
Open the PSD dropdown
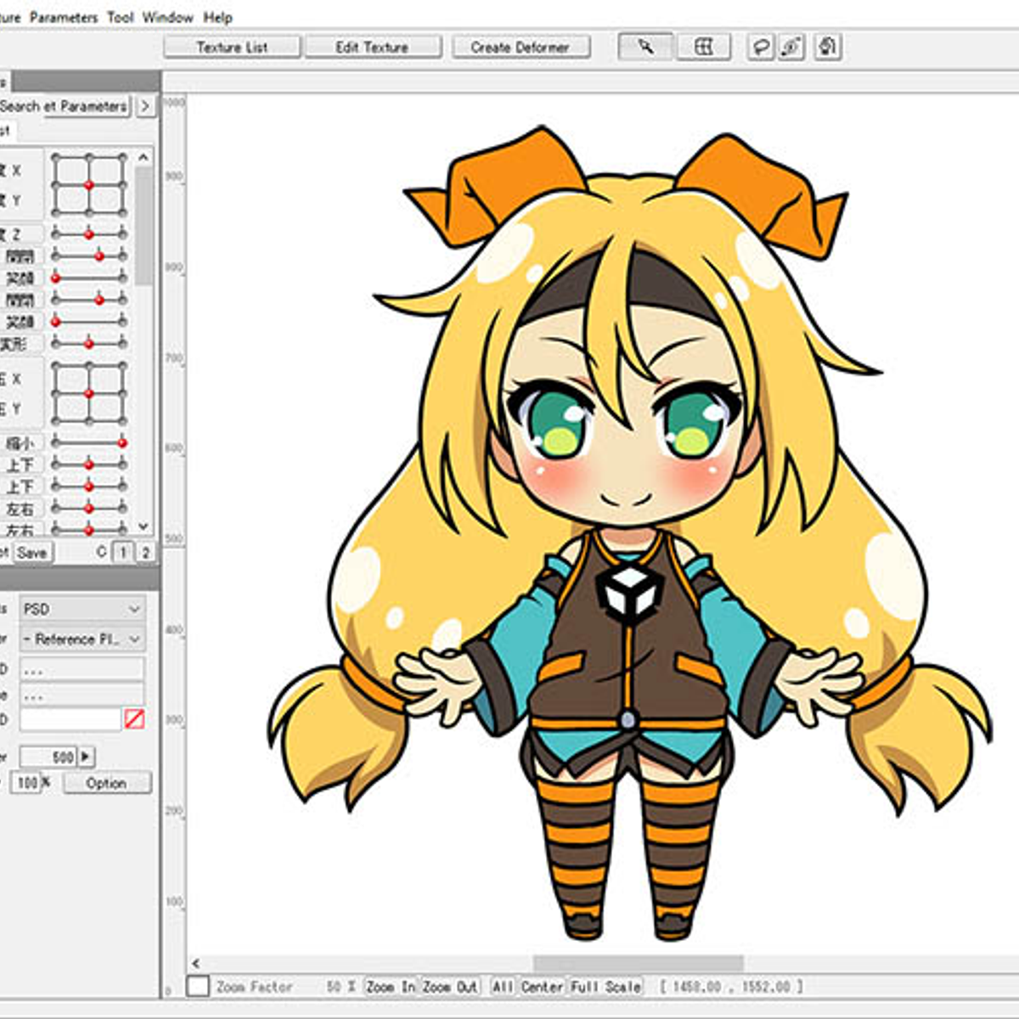82,609
